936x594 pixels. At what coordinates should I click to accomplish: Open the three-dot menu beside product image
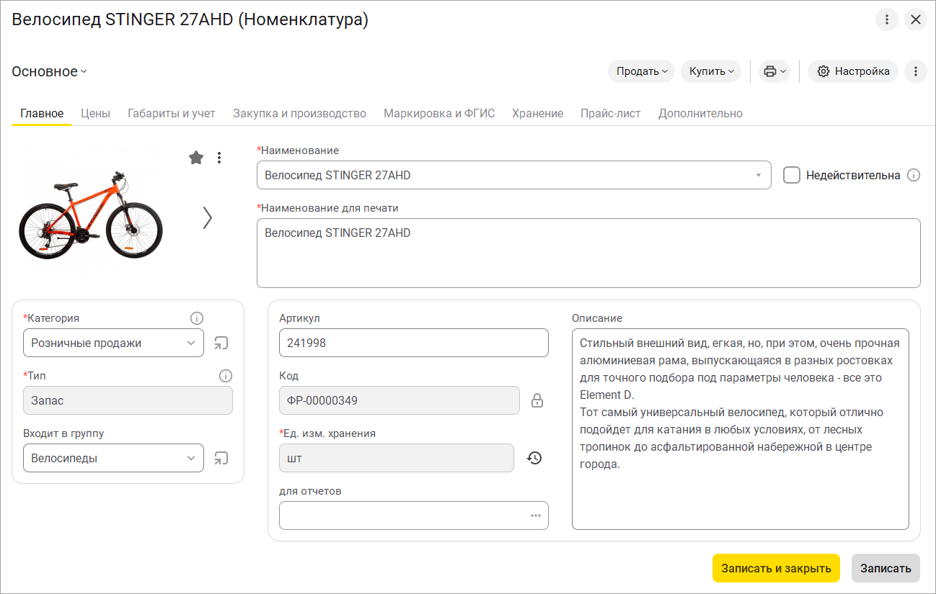tap(219, 158)
